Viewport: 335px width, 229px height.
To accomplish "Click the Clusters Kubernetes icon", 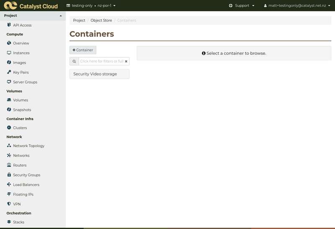I will tap(9, 127).
